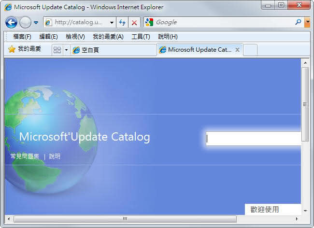314x228 pixels.
Task: Click the vertical scrollbar up arrow
Action: click(305, 63)
